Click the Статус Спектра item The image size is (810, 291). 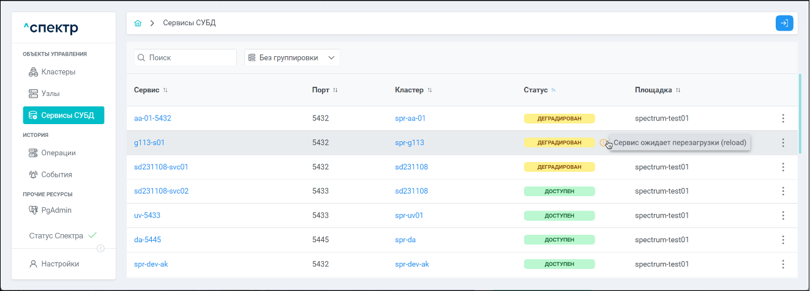[x=56, y=235]
